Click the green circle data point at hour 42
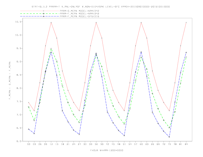 click(x=107, y=90)
